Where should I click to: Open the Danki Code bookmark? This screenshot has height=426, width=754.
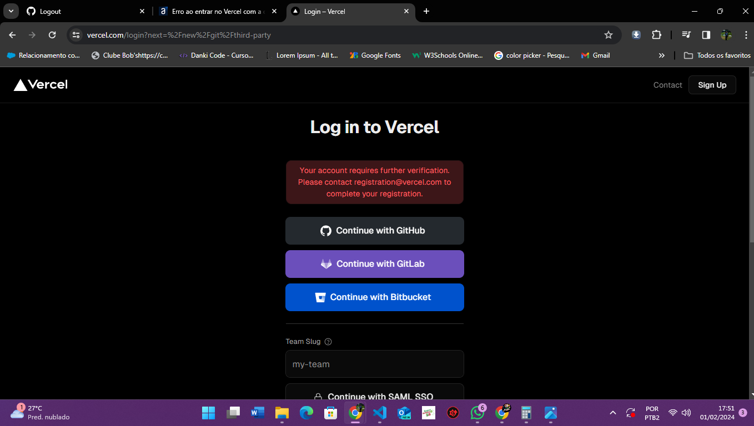pos(217,55)
